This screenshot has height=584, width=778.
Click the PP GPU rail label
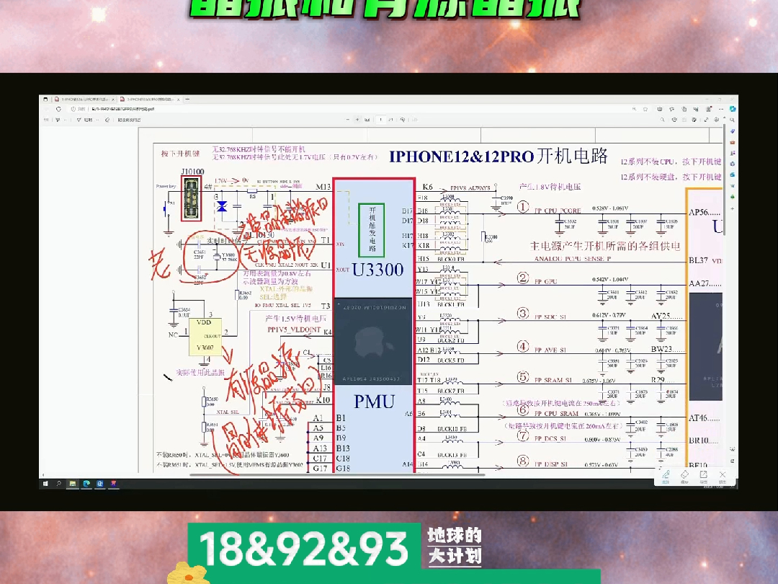[546, 282]
